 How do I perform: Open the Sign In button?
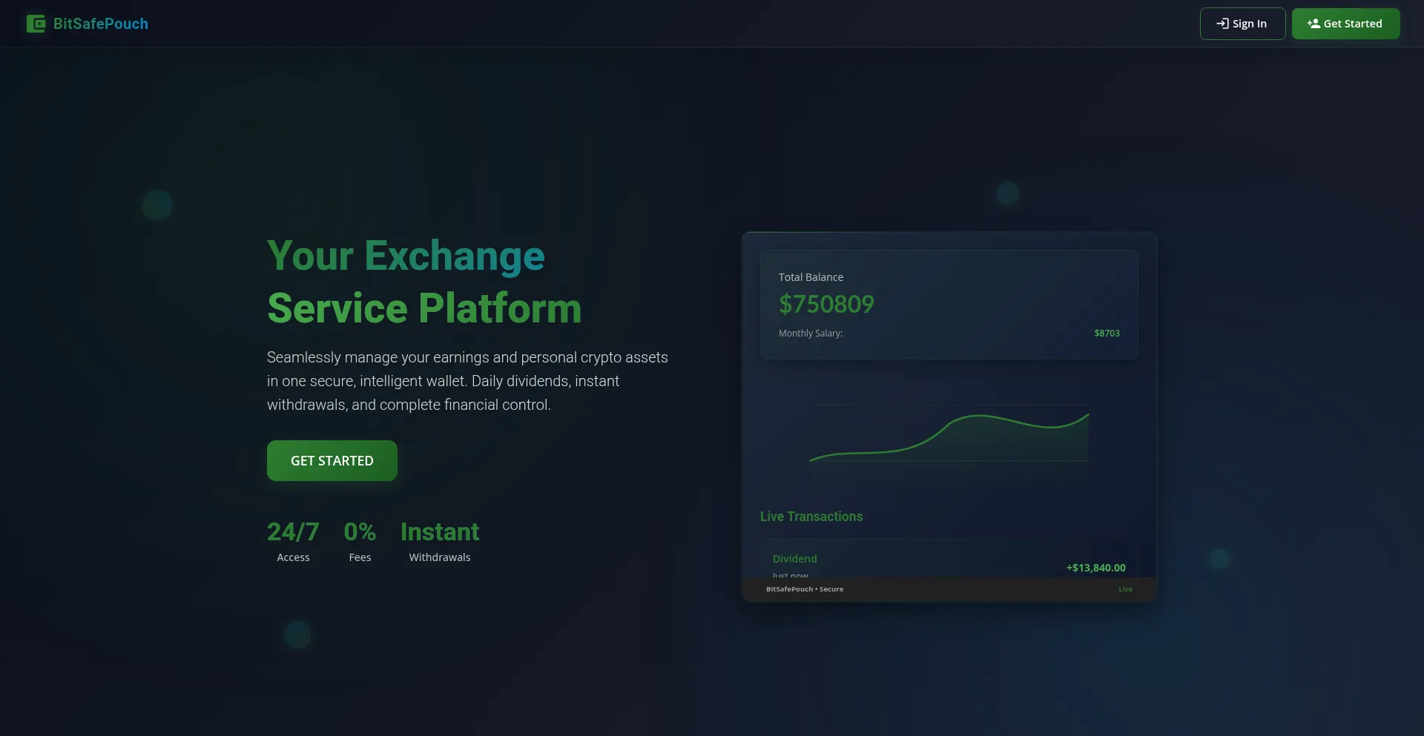pyautogui.click(x=1242, y=24)
